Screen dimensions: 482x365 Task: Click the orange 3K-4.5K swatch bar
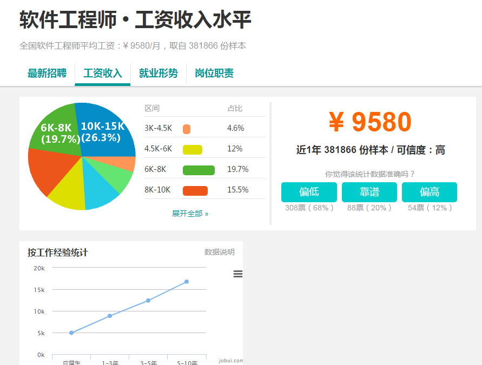click(187, 129)
